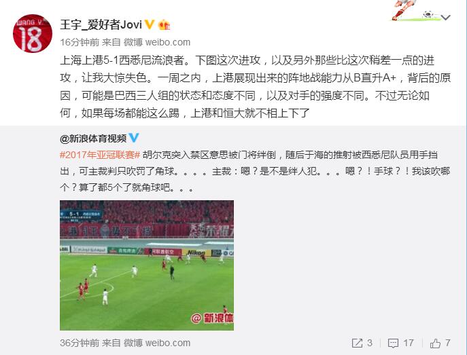Image resolution: width=467 pixels, height=355 pixels.
Task: Click the top 微博 weibo.com source link
Action: click(x=157, y=42)
